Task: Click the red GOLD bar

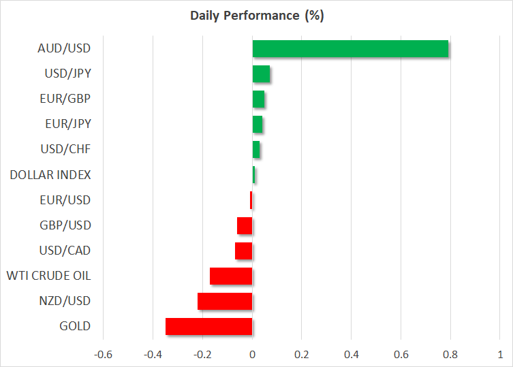Action: tap(209, 326)
